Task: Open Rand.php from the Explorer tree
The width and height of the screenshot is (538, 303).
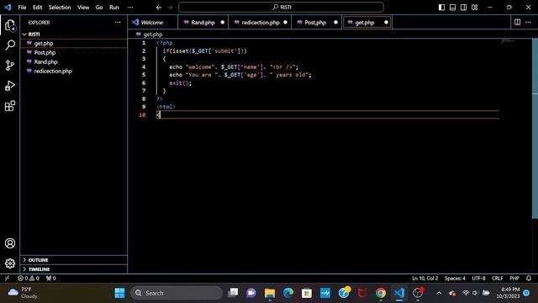Action: (74, 61)
